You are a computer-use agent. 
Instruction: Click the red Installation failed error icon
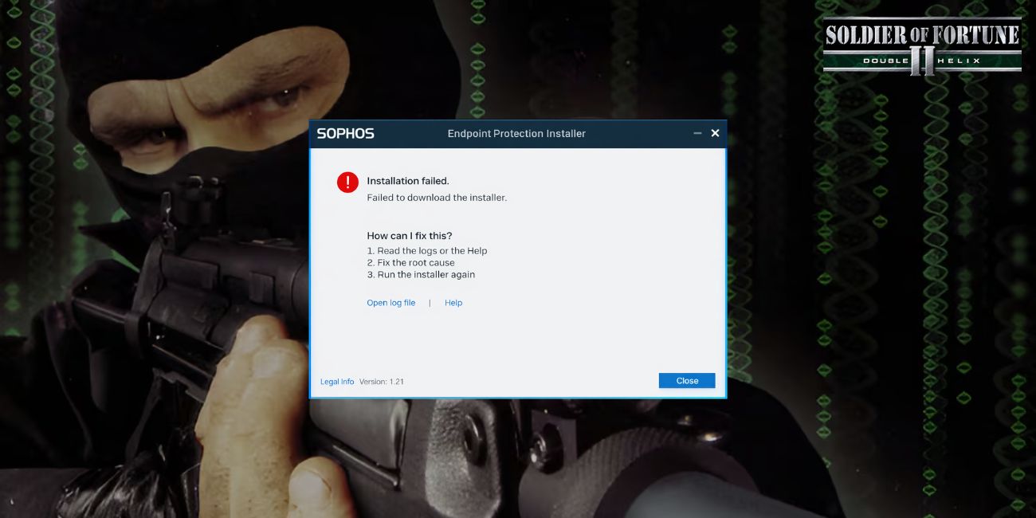pos(347,182)
